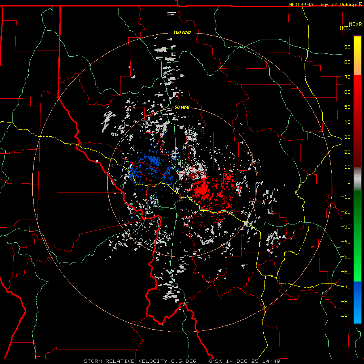Click the 50 NMI range ring label
Image resolution: width=364 pixels, height=364 pixels.
[x=182, y=107]
